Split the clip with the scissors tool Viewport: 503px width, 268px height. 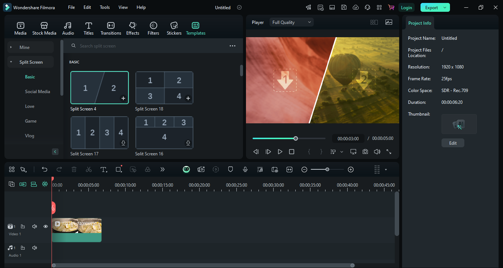coord(89,169)
